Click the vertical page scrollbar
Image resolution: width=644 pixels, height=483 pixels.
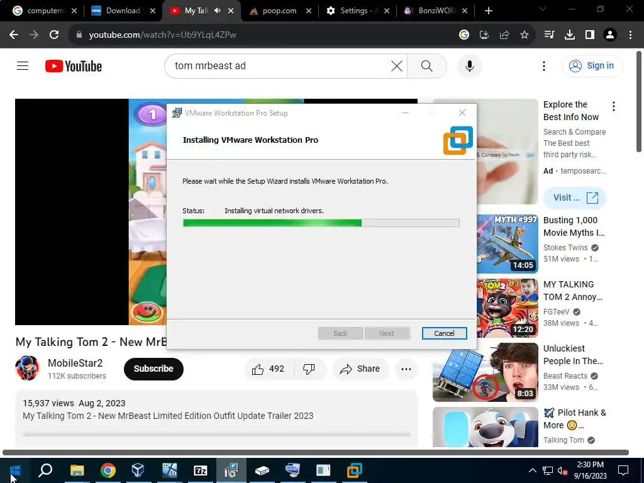point(639,101)
